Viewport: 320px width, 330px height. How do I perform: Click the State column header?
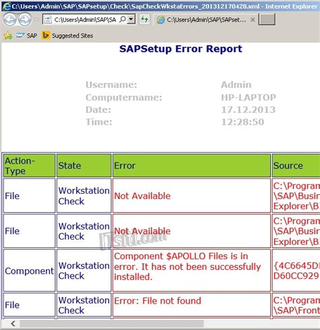(84, 166)
